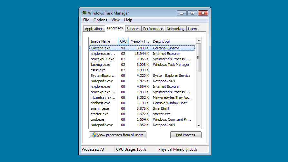Click the scrollbar up arrow
Screen dimensions: 288x162
[199, 40]
